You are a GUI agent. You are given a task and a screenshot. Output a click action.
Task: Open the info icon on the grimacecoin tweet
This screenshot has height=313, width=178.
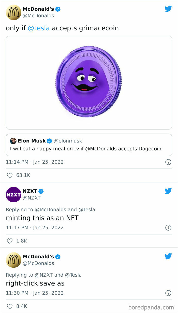coord(168,162)
